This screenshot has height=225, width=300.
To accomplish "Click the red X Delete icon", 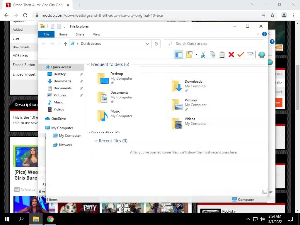I will pos(231,55).
